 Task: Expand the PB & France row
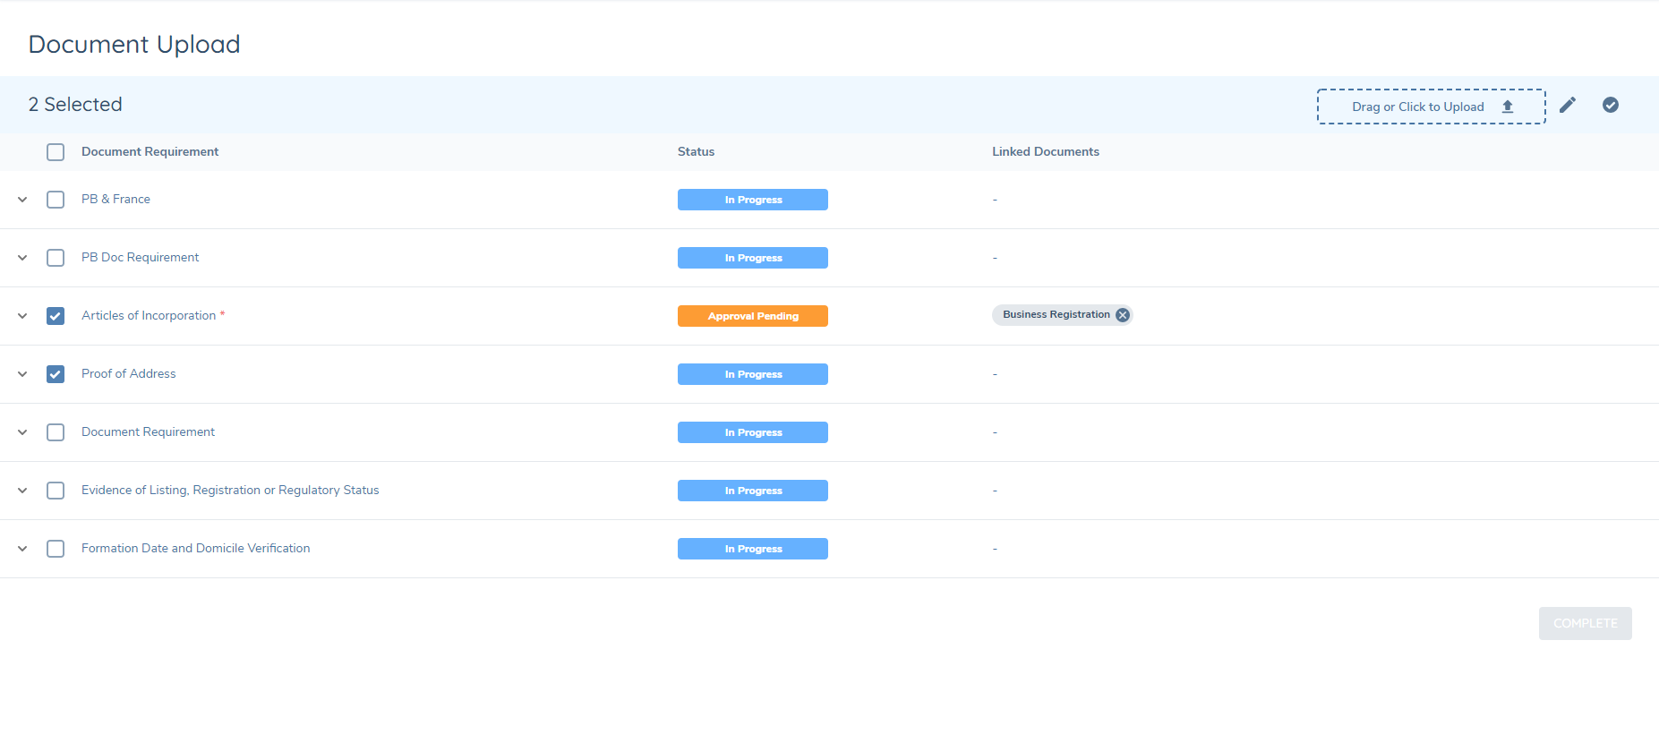click(x=22, y=200)
